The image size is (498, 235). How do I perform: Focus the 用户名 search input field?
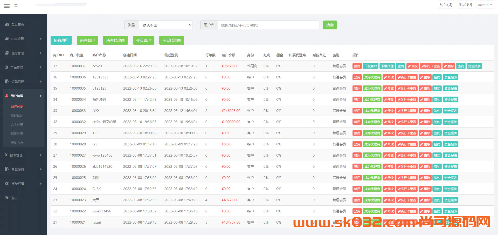pos(268,25)
